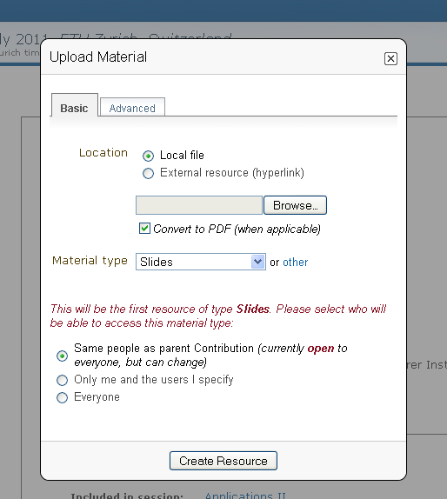Click the Create Resource button
447x499 pixels.
tap(223, 461)
